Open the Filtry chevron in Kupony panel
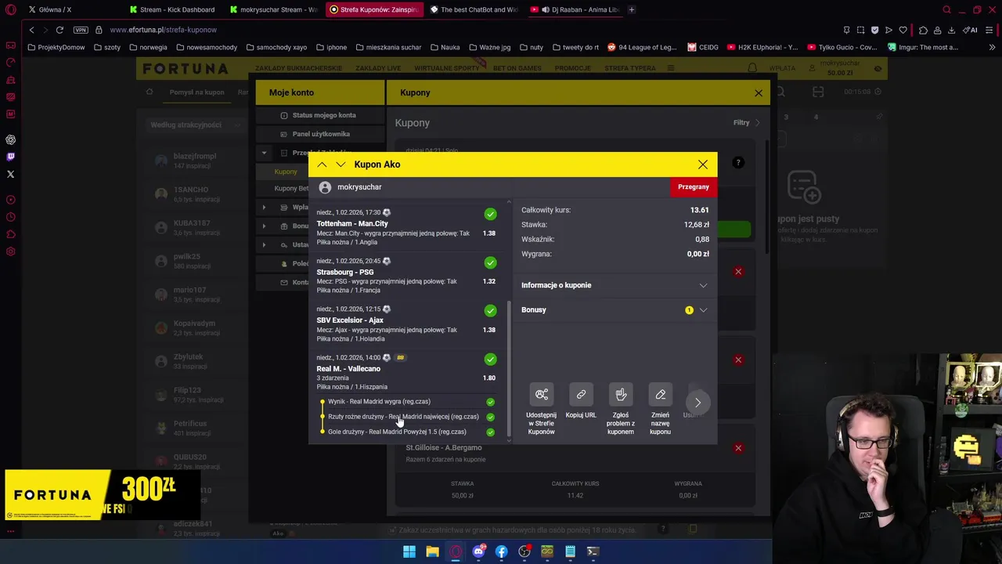Screen dimensions: 1002x564 (x=757, y=123)
